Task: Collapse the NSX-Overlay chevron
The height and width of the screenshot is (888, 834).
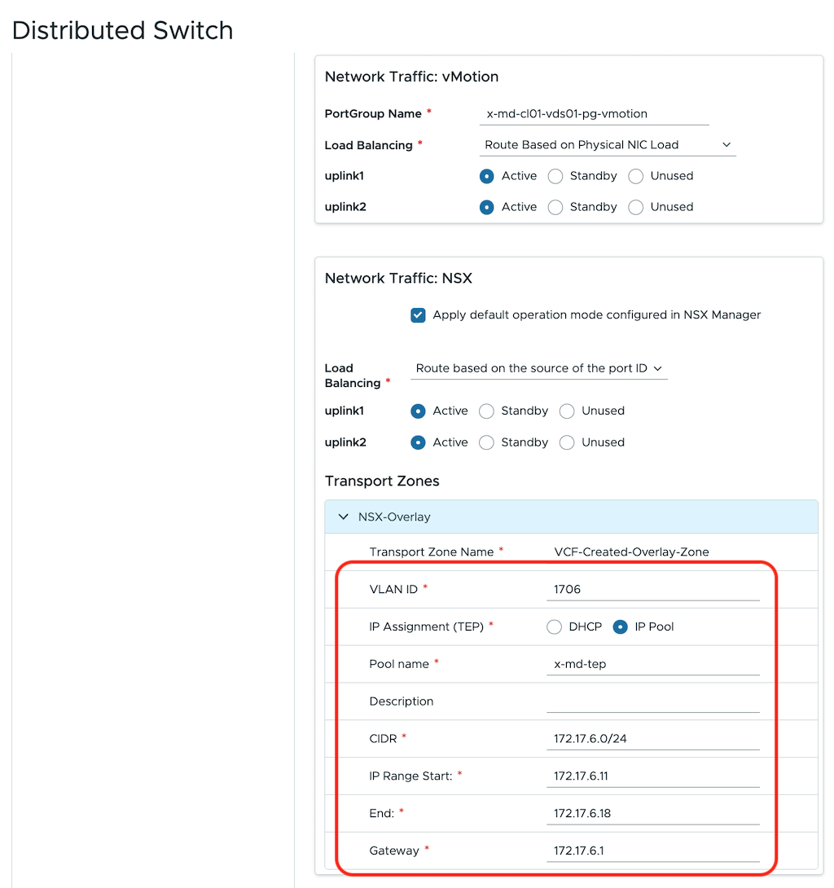Action: pyautogui.click(x=343, y=517)
